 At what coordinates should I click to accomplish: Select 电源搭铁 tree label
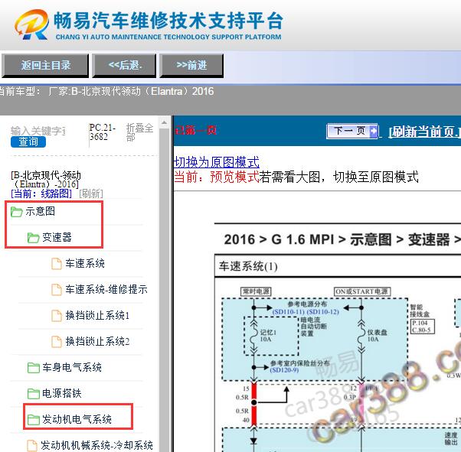[62, 393]
